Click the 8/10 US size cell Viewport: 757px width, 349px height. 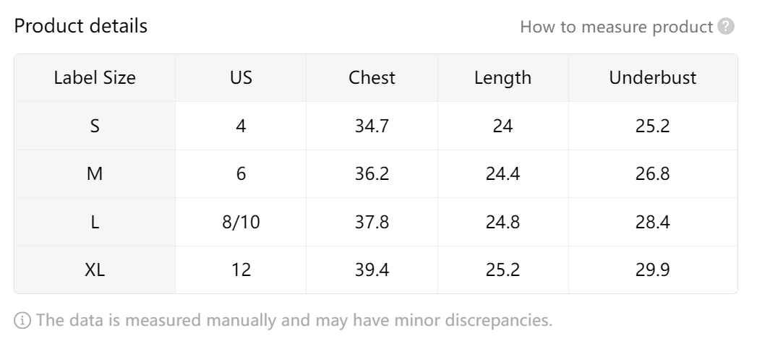point(241,223)
